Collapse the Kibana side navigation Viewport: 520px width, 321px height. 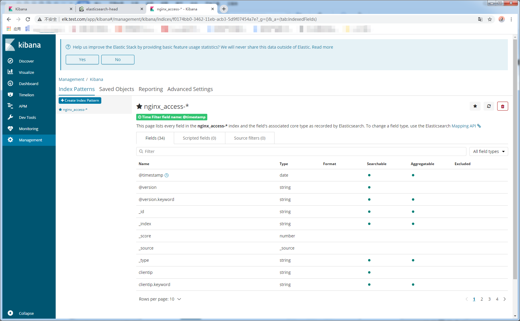coord(21,313)
